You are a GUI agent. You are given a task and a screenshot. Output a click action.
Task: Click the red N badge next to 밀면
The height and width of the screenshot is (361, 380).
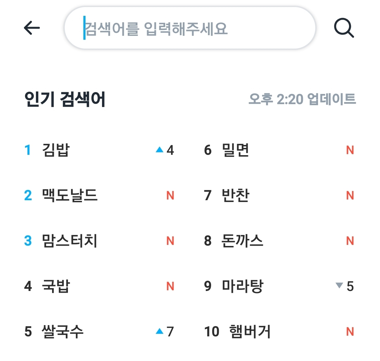pyautogui.click(x=350, y=150)
